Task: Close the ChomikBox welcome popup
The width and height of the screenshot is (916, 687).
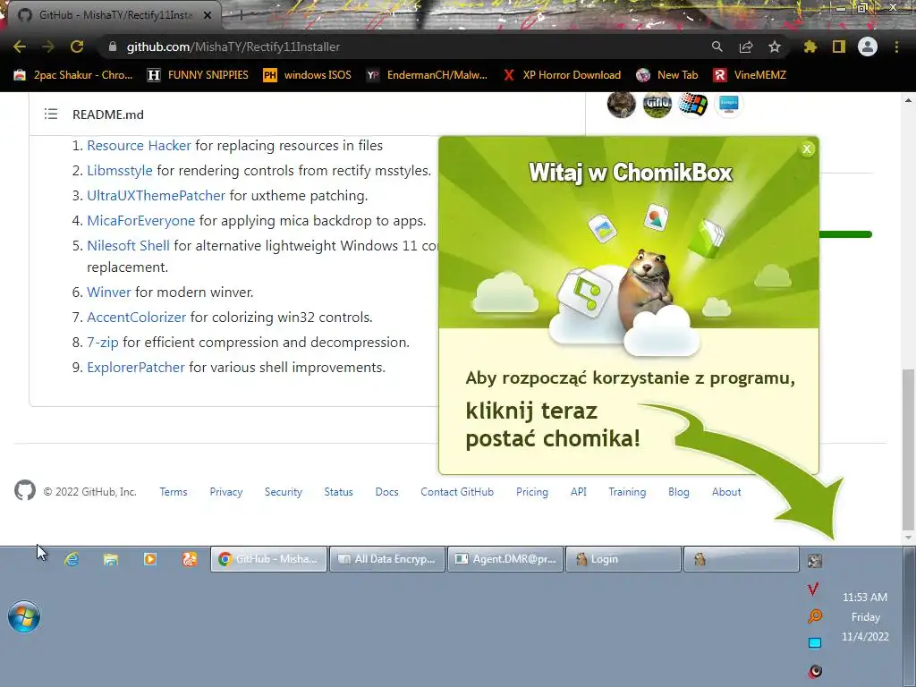Action: [807, 149]
